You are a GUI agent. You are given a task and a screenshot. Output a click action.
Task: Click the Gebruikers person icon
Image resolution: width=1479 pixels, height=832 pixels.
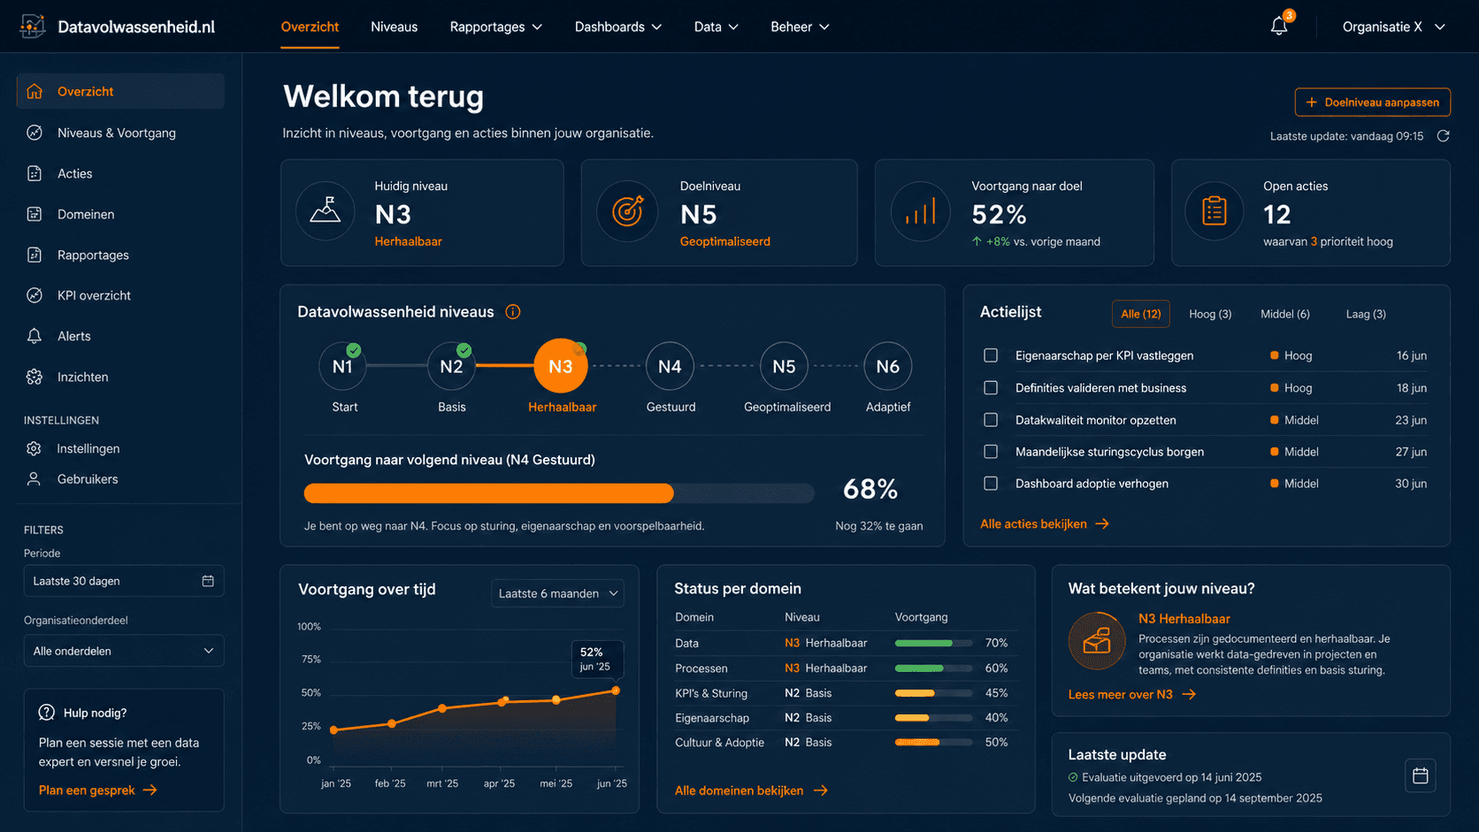coord(34,479)
